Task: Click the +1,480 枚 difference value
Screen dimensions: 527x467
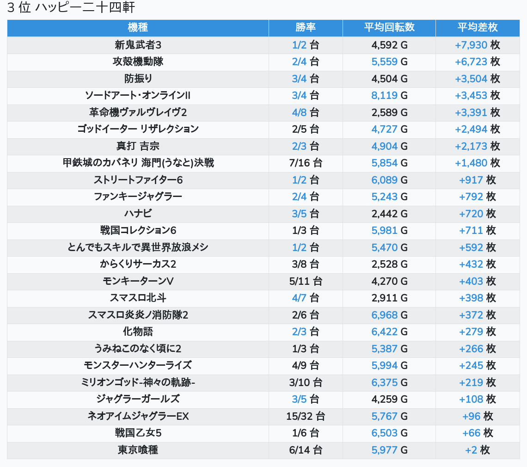Action: tap(477, 163)
